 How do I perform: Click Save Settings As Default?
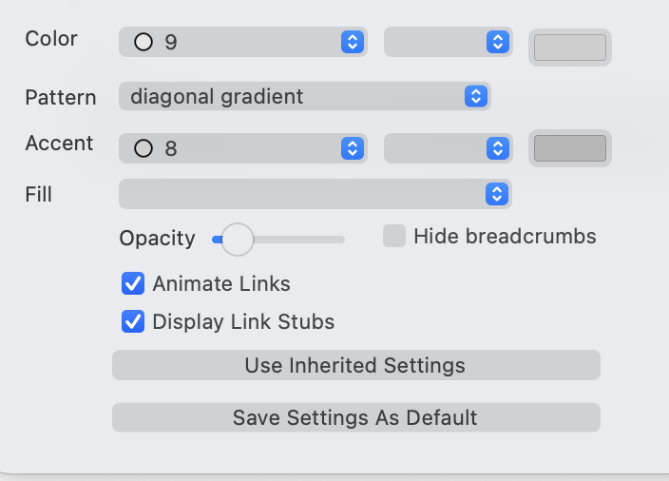click(355, 417)
